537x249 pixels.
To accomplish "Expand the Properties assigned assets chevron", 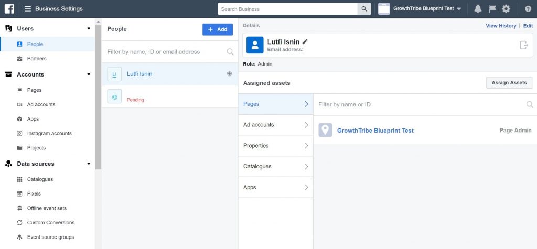I will coord(306,146).
